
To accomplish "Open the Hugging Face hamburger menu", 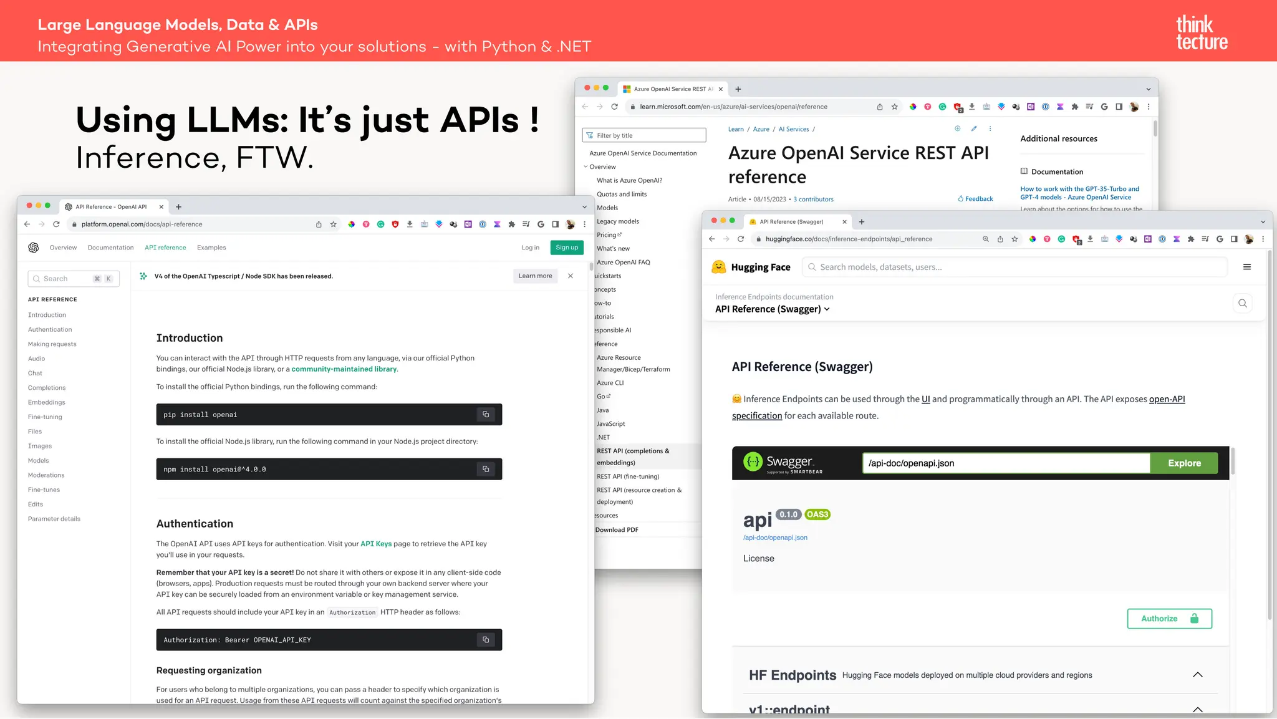I will (x=1247, y=267).
